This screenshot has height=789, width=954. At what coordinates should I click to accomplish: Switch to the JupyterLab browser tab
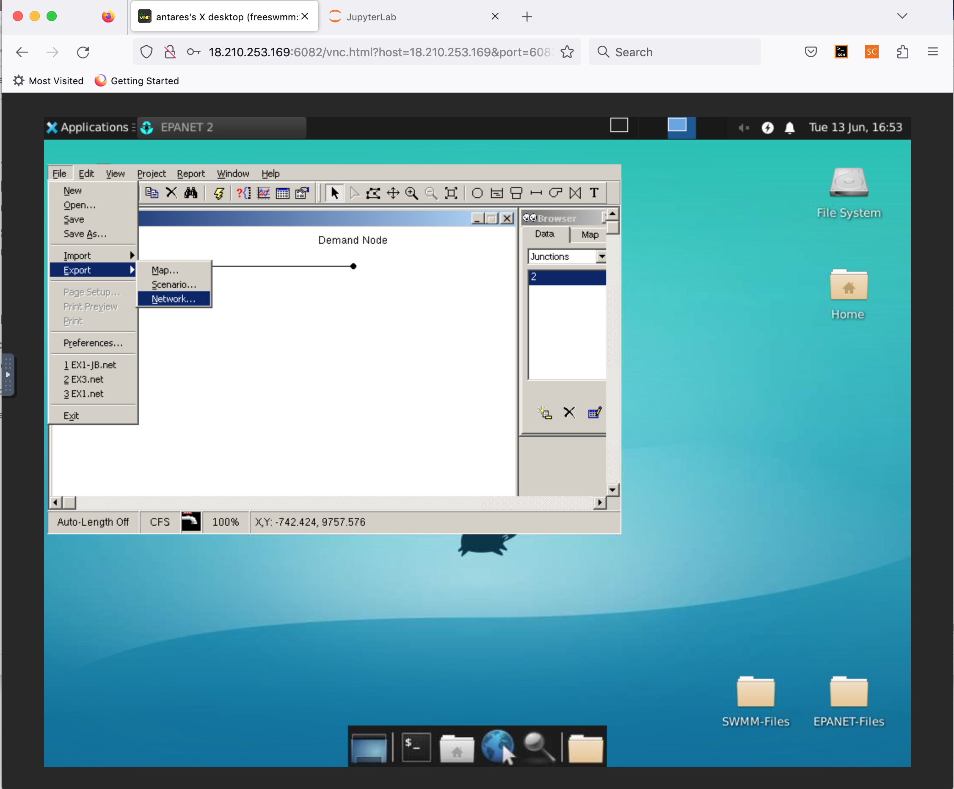413,17
